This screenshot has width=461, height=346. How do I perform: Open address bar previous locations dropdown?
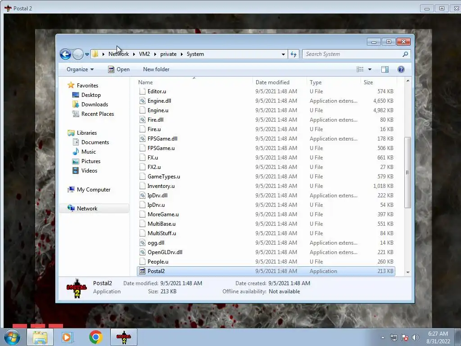(x=283, y=54)
